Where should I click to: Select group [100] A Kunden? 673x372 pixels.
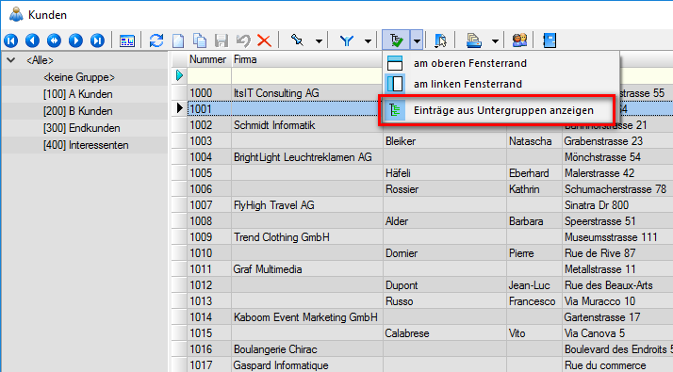click(x=77, y=94)
